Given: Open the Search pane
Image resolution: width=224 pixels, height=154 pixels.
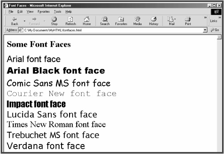Looking at the screenshot, I should pyautogui.click(x=105, y=21).
